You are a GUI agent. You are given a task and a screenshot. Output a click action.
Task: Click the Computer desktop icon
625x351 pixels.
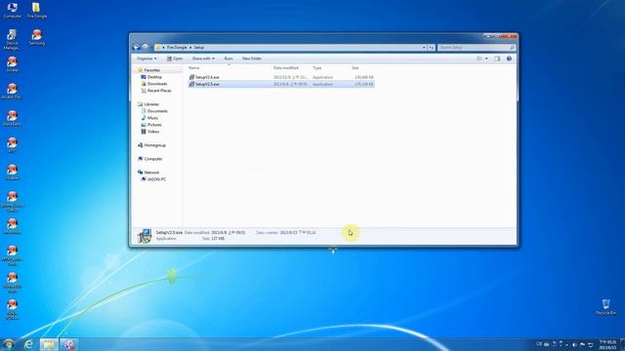click(x=12, y=11)
